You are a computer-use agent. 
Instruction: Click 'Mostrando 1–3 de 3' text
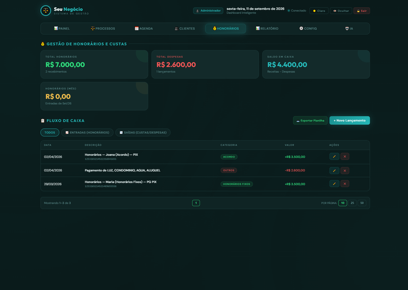tap(57, 203)
